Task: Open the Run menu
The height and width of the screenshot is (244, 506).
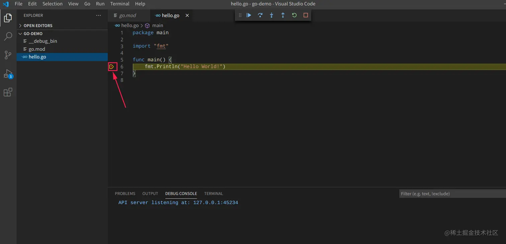Action: [100, 4]
